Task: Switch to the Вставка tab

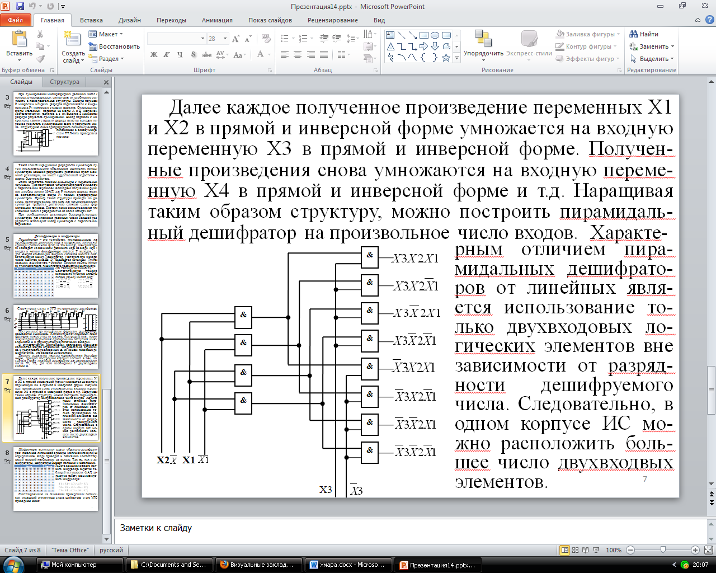Action: point(91,20)
